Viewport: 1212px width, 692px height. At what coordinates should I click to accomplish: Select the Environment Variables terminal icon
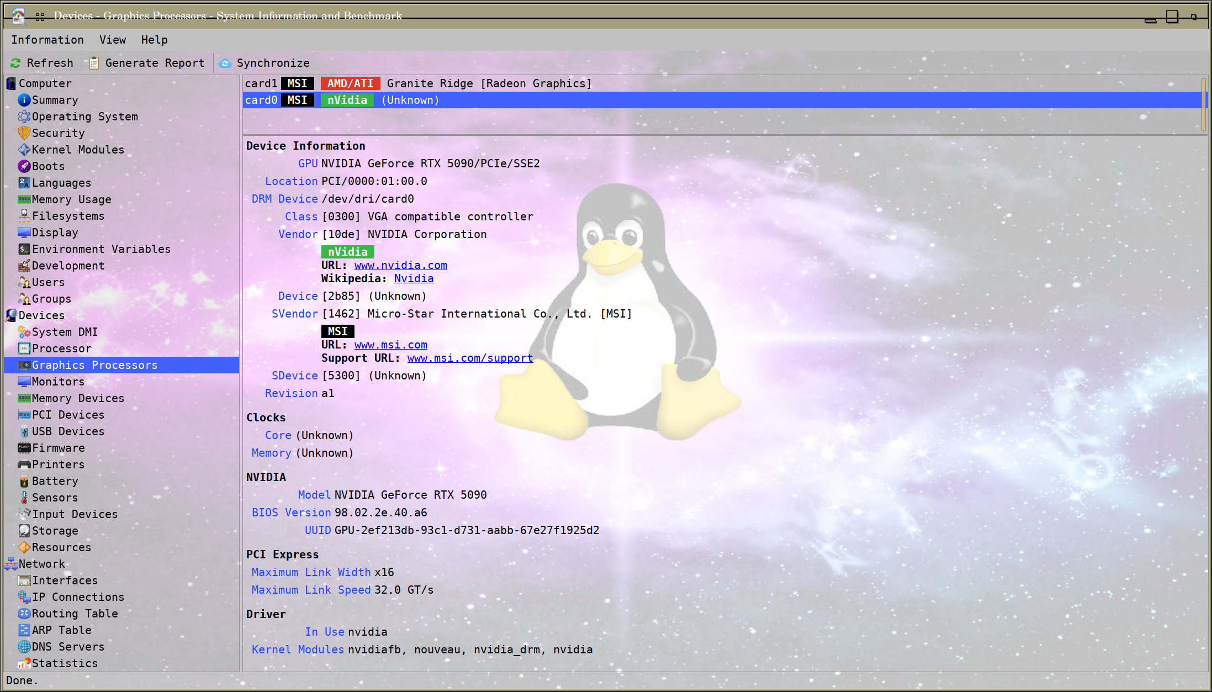[24, 249]
